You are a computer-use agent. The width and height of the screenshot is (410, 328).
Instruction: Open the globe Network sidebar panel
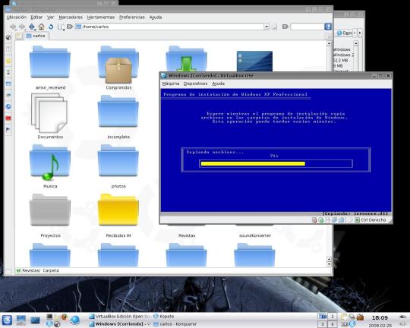[8, 106]
